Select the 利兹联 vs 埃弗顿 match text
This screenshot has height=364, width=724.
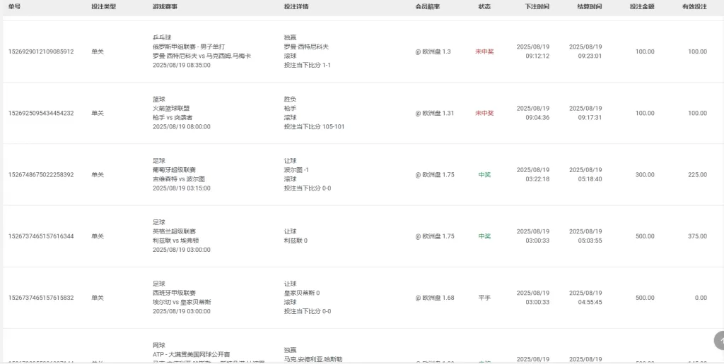pos(177,241)
